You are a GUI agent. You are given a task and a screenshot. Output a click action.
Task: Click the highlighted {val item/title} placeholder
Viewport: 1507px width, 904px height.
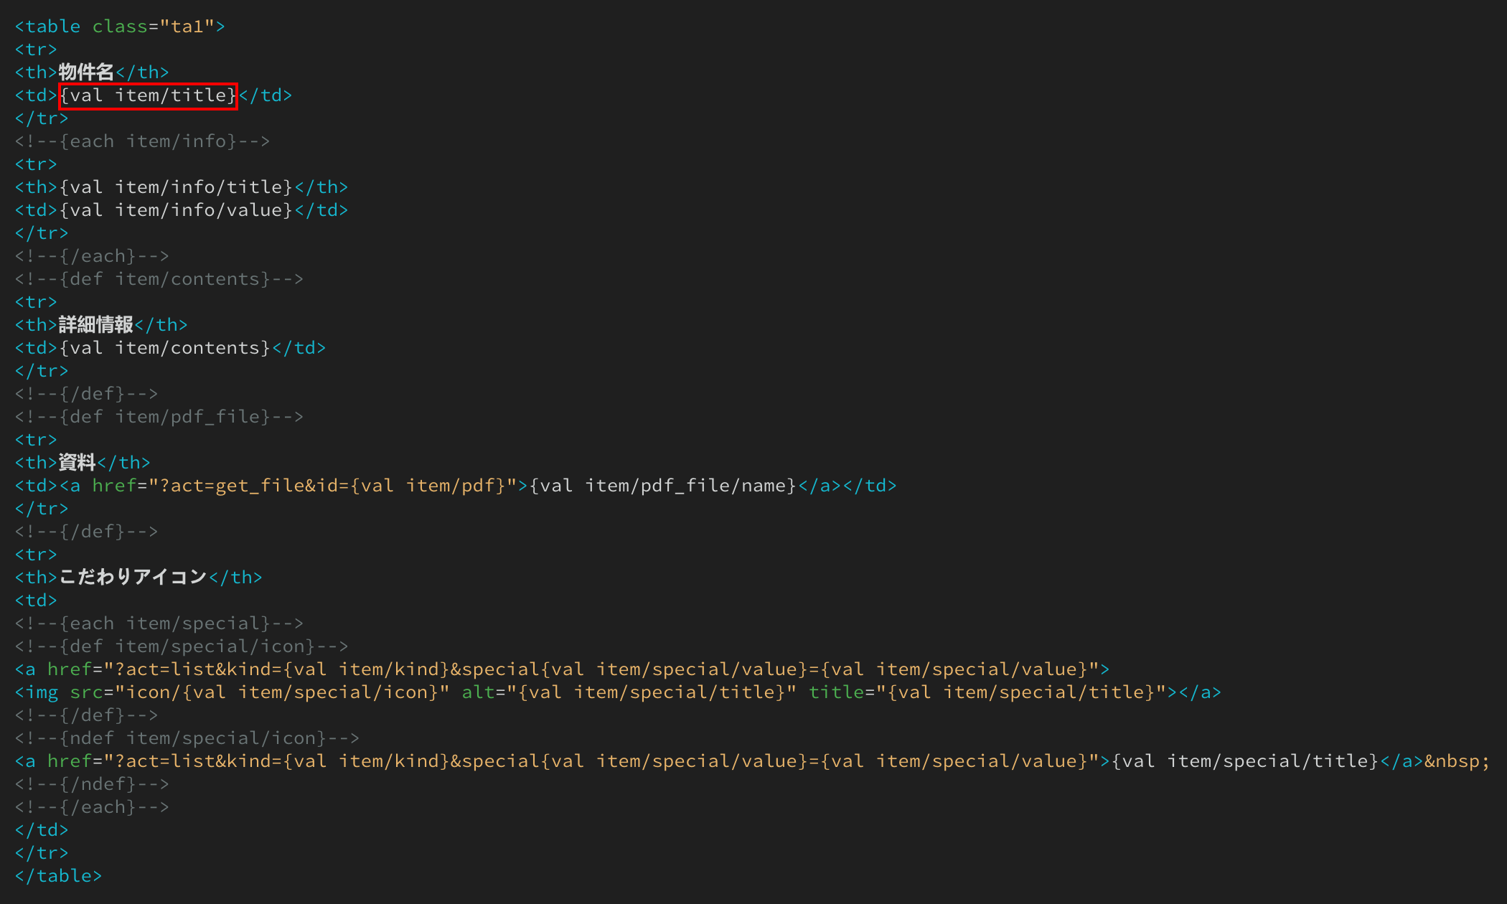tap(148, 95)
